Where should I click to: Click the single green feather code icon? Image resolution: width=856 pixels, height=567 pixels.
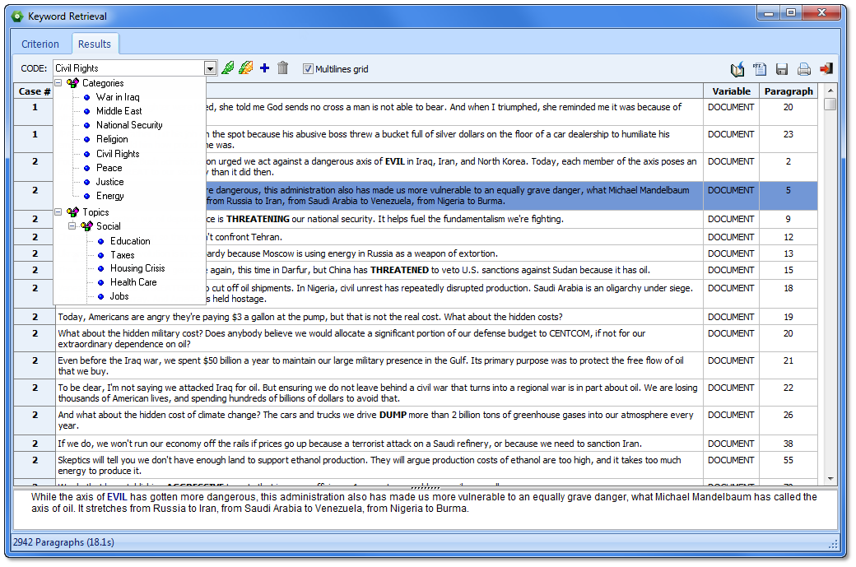pos(228,68)
